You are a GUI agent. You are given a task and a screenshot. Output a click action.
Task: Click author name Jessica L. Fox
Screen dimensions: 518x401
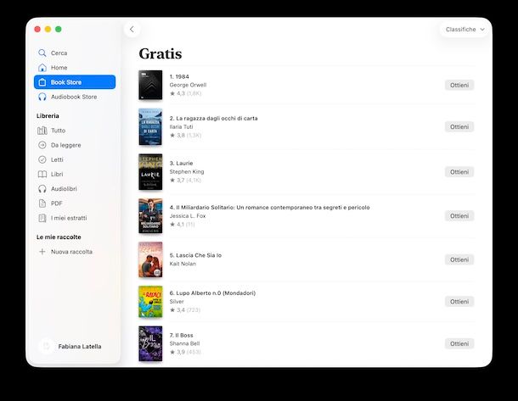(x=188, y=216)
